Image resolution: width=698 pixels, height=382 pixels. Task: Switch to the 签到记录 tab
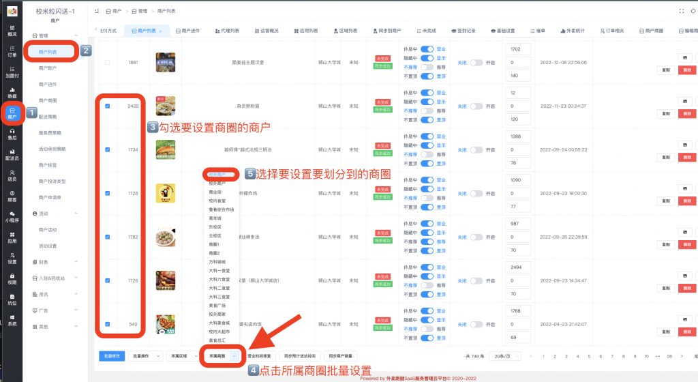pos(464,31)
